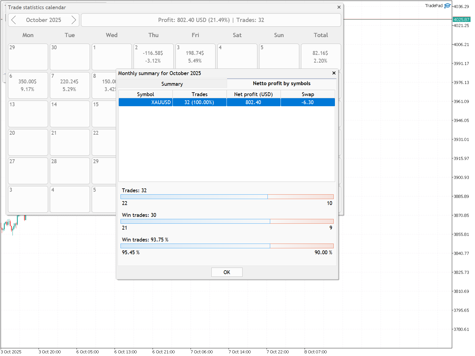This screenshot has width=475, height=356.
Task: Open TradePad graduation cap icon
Action: (447, 6)
